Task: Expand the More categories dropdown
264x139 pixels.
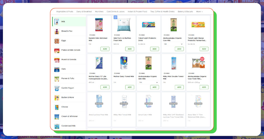Action: coord(199,12)
